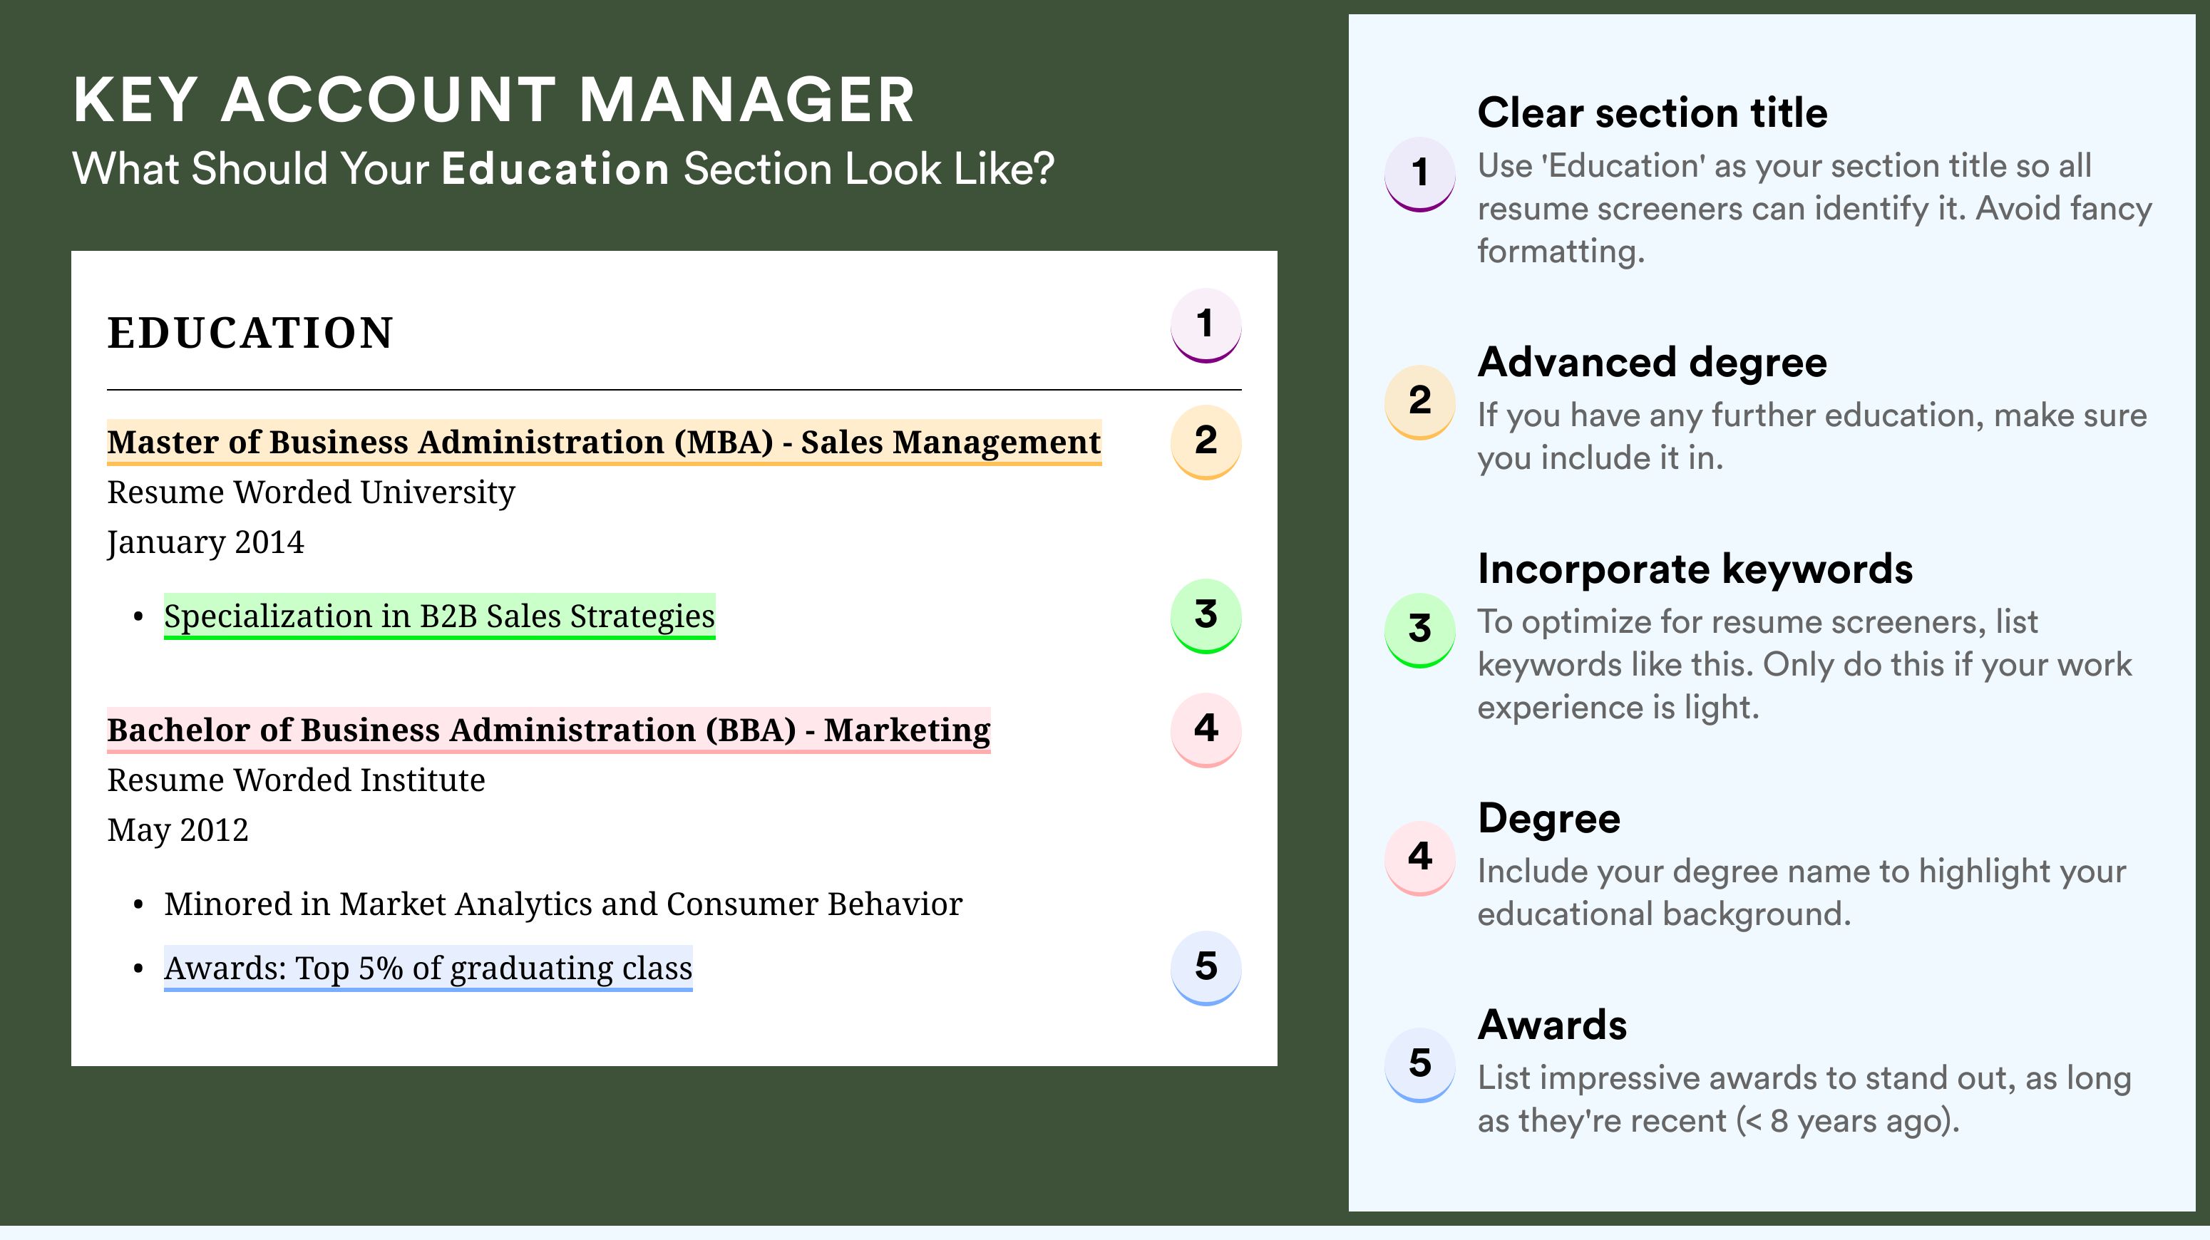The image size is (2210, 1240).
Task: Click "Specialization in B2B Sales Strategies" bullet
Action: tap(439, 616)
